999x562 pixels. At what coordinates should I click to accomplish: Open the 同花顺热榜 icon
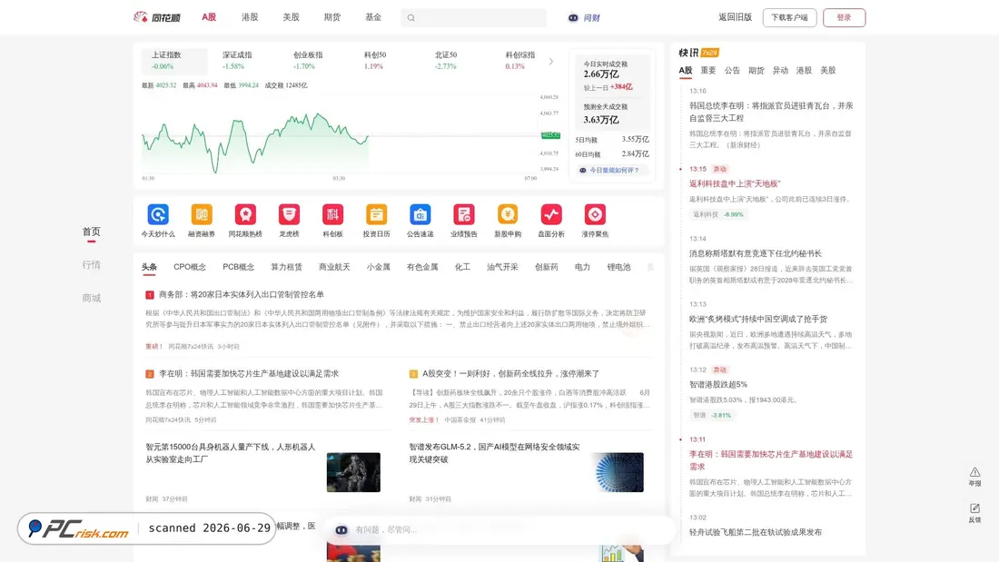pos(245,215)
